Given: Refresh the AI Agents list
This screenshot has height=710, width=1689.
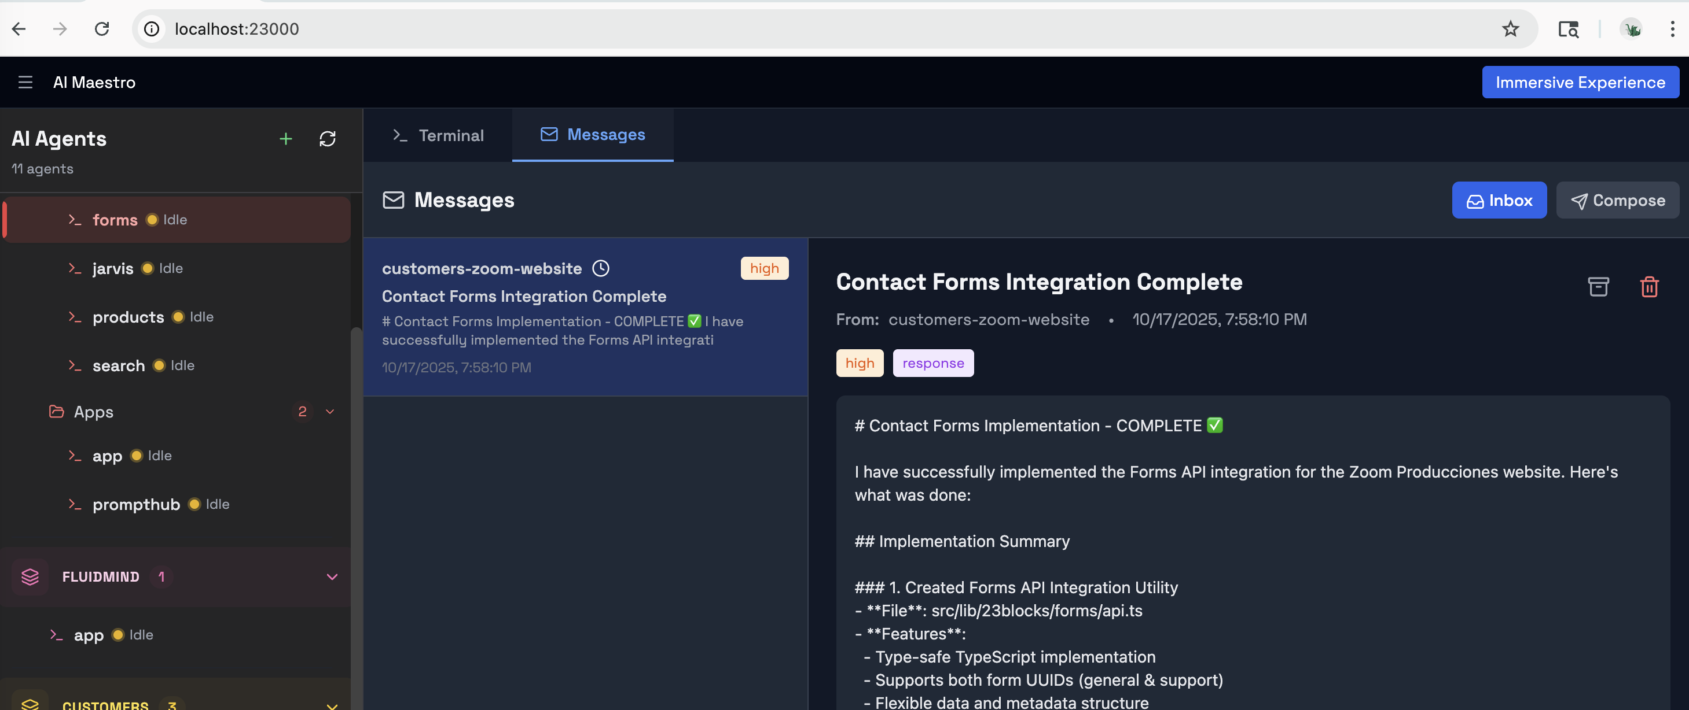Looking at the screenshot, I should (x=327, y=139).
